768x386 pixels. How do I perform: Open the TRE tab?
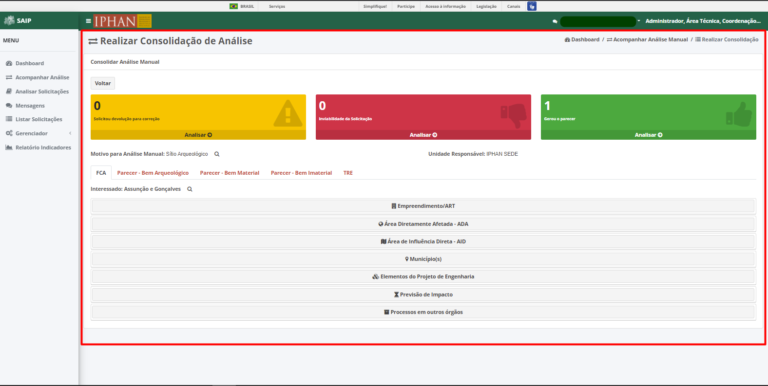(348, 173)
